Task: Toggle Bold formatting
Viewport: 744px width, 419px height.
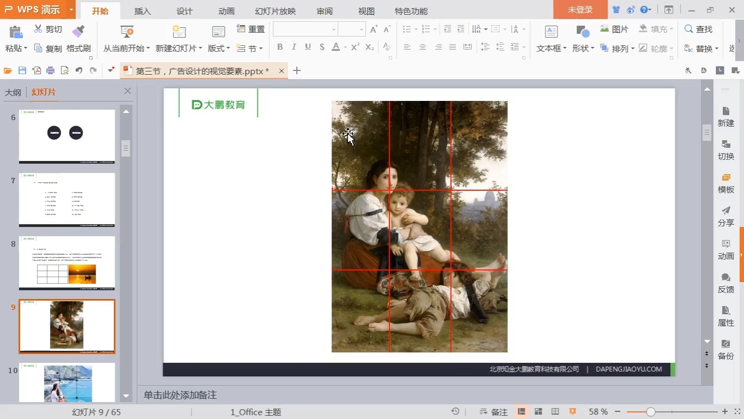Action: (x=280, y=47)
